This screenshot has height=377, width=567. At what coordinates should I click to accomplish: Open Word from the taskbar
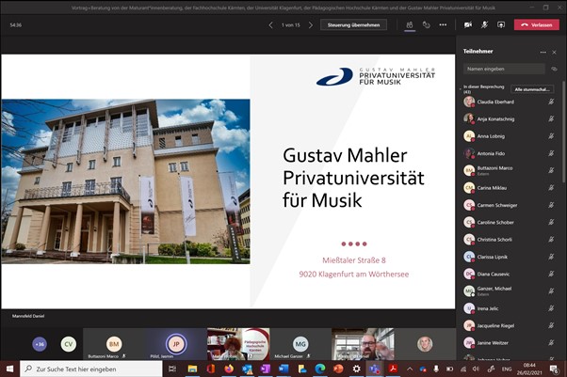(x=283, y=369)
